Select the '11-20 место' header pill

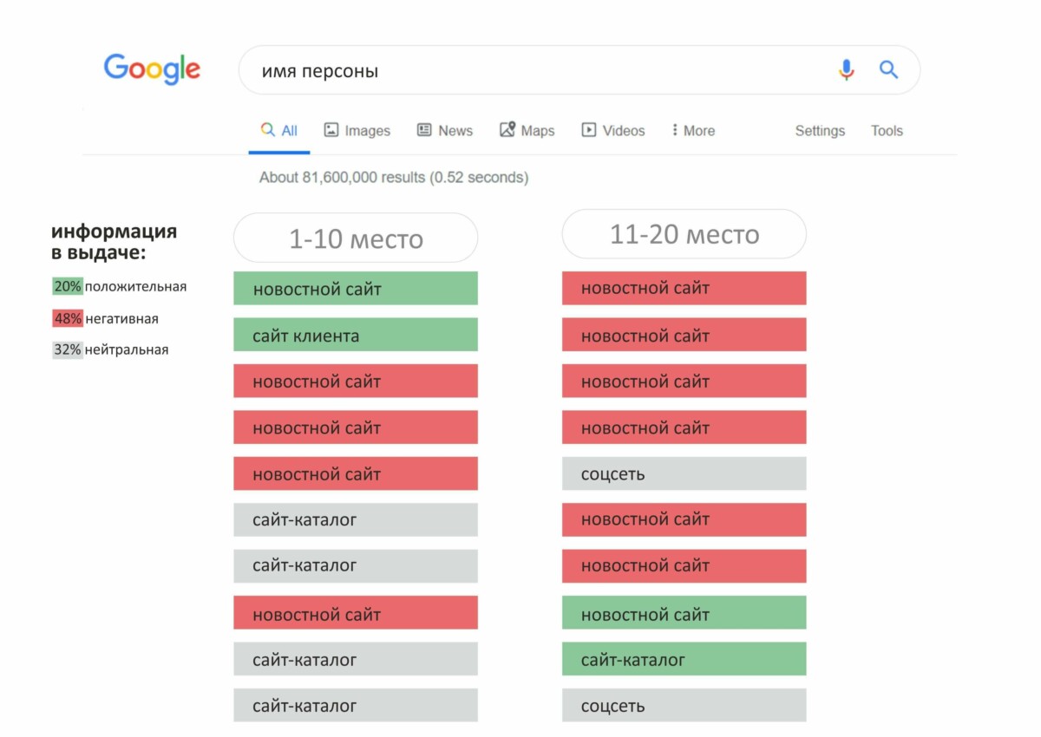pyautogui.click(x=684, y=234)
